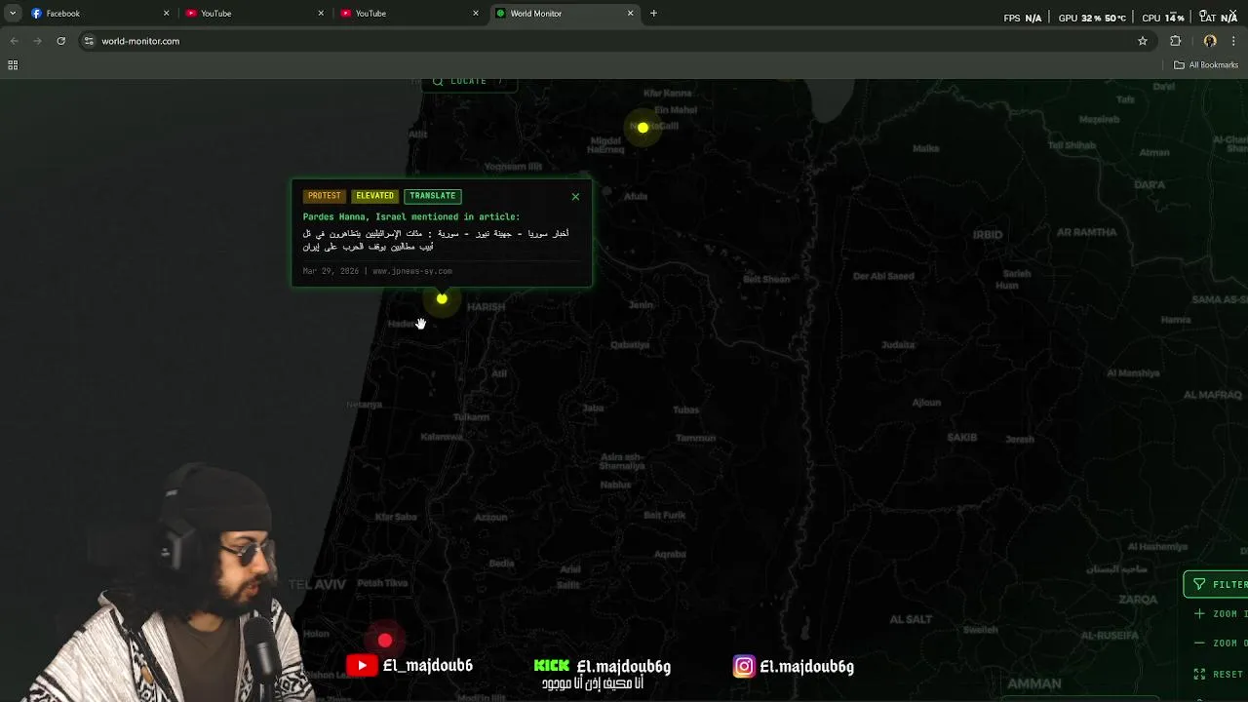Screen dimensions: 1248x702
Task: Click the IRBID map label
Action: tap(988, 235)
